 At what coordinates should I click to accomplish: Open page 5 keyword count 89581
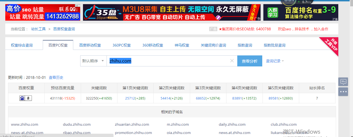(x=274, y=98)
